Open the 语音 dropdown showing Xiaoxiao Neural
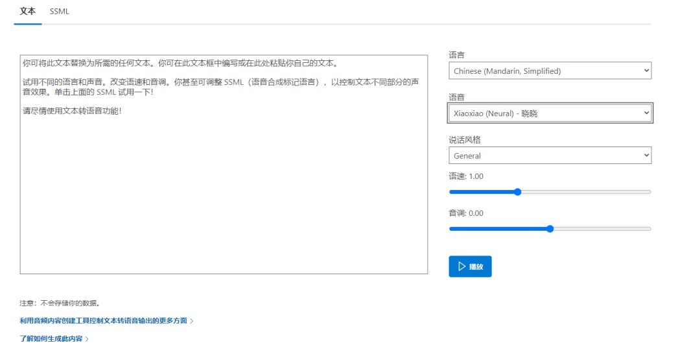700x352 pixels. click(550, 113)
